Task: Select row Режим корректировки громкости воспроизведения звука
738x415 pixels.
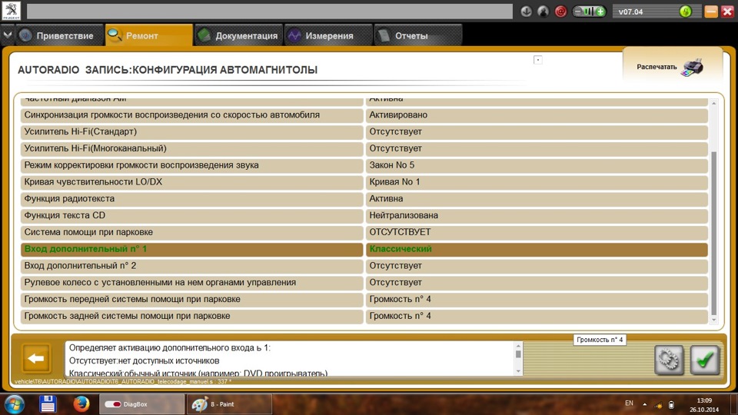Action: pos(191,165)
